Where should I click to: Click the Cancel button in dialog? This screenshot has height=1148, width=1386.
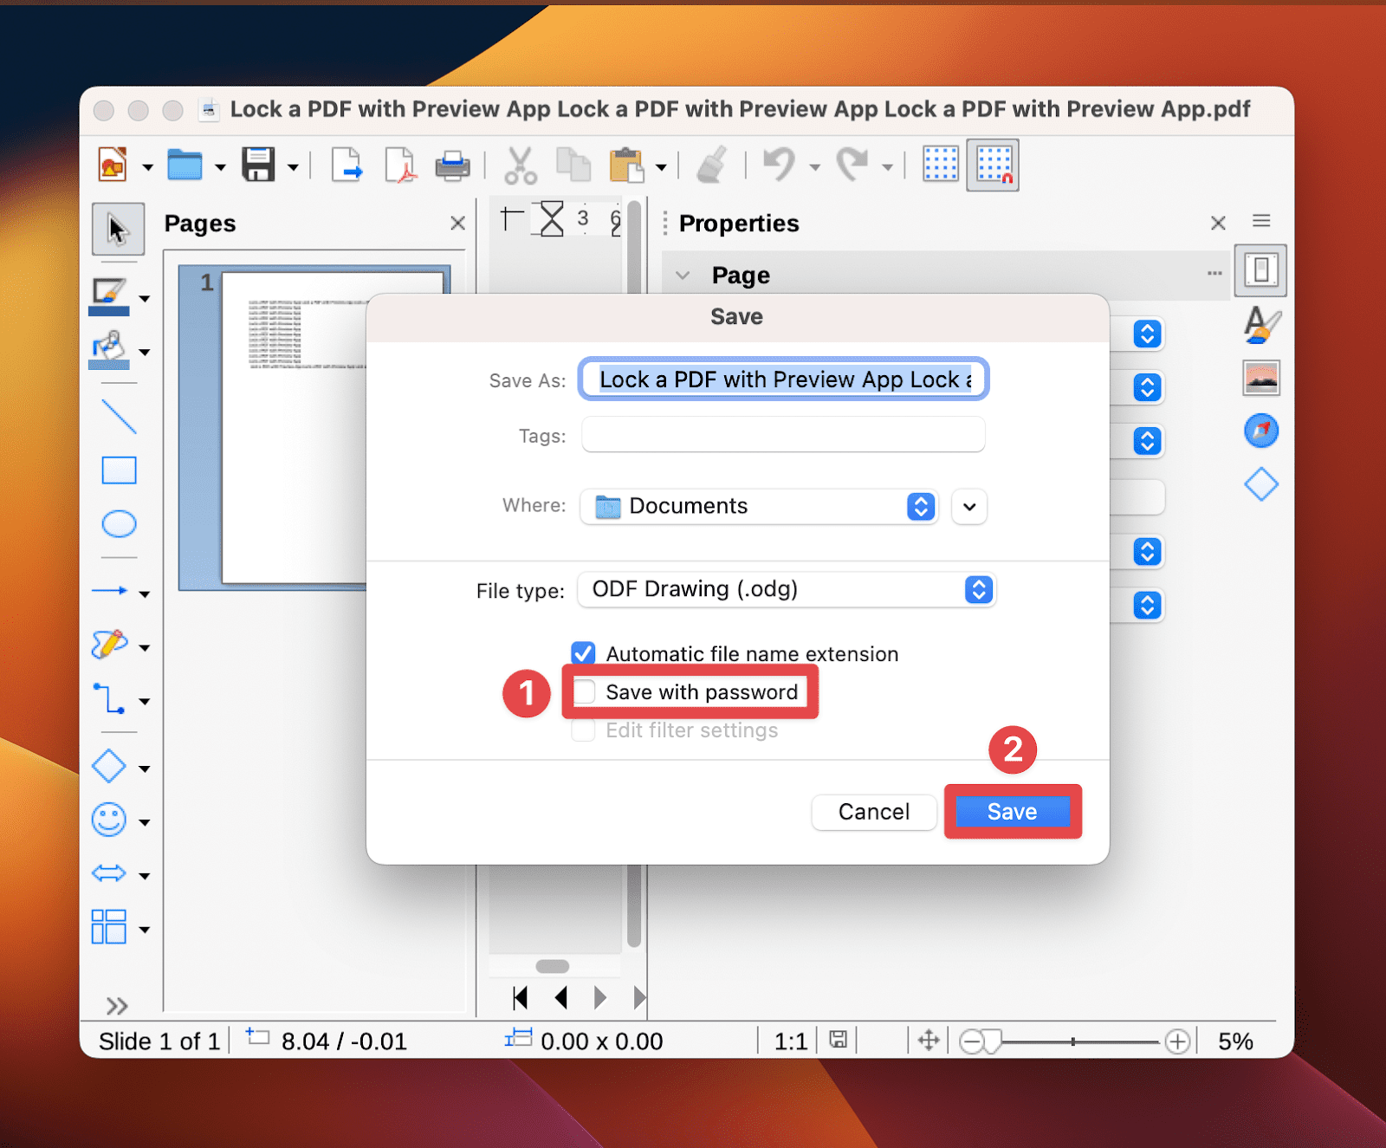tap(874, 812)
